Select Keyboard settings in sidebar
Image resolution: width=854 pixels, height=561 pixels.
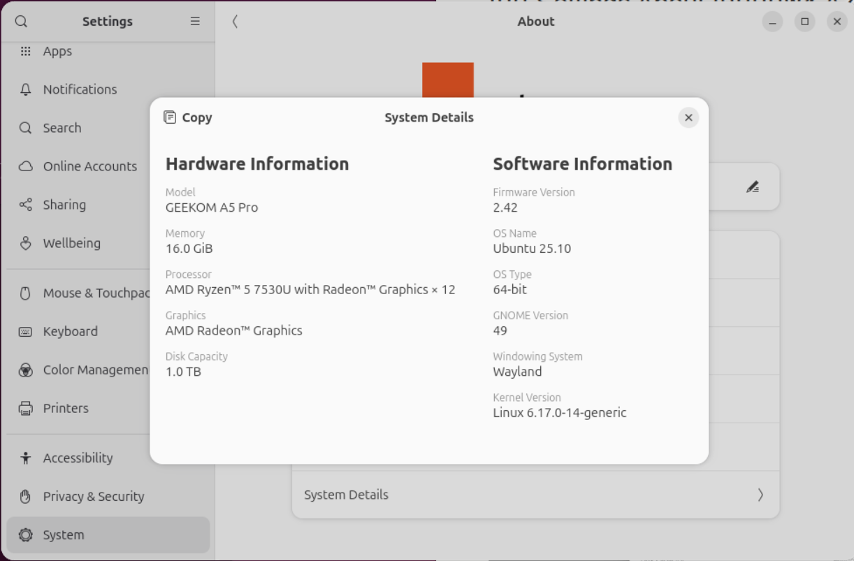click(x=70, y=331)
